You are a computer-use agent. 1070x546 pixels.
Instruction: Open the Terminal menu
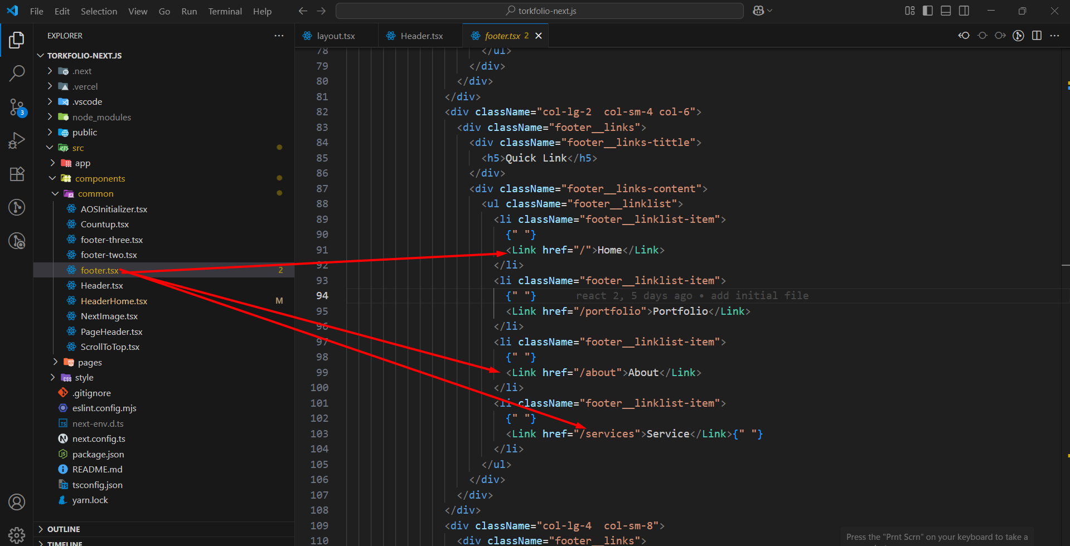pos(225,11)
